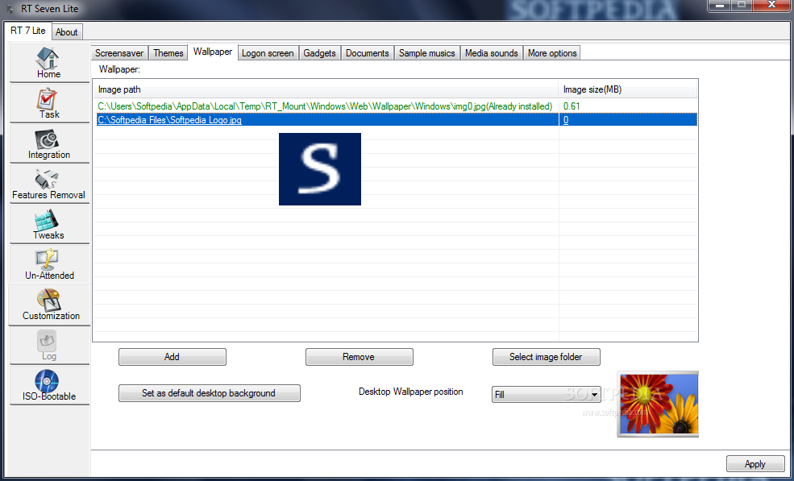Open the Sample musics tab
This screenshot has height=481, width=794.
(427, 53)
